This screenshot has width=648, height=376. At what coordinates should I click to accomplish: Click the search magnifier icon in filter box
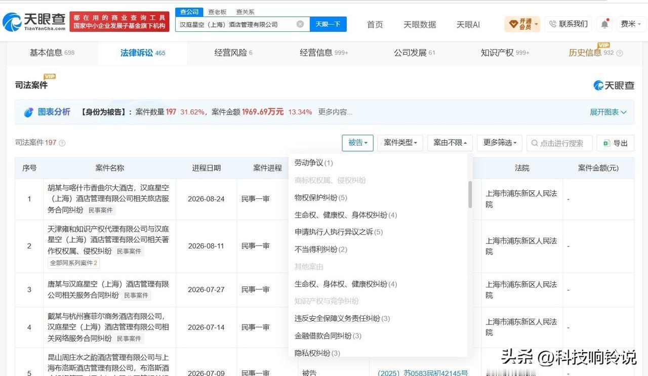[534, 143]
